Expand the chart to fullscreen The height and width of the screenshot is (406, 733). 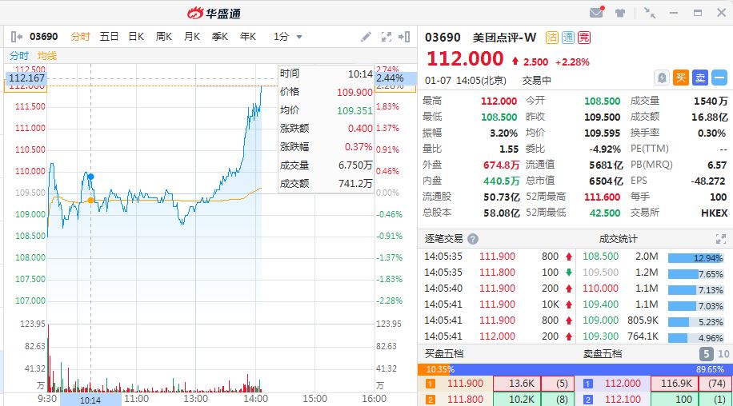[387, 37]
